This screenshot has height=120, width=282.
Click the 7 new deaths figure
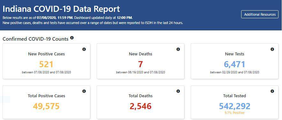[x=141, y=64]
